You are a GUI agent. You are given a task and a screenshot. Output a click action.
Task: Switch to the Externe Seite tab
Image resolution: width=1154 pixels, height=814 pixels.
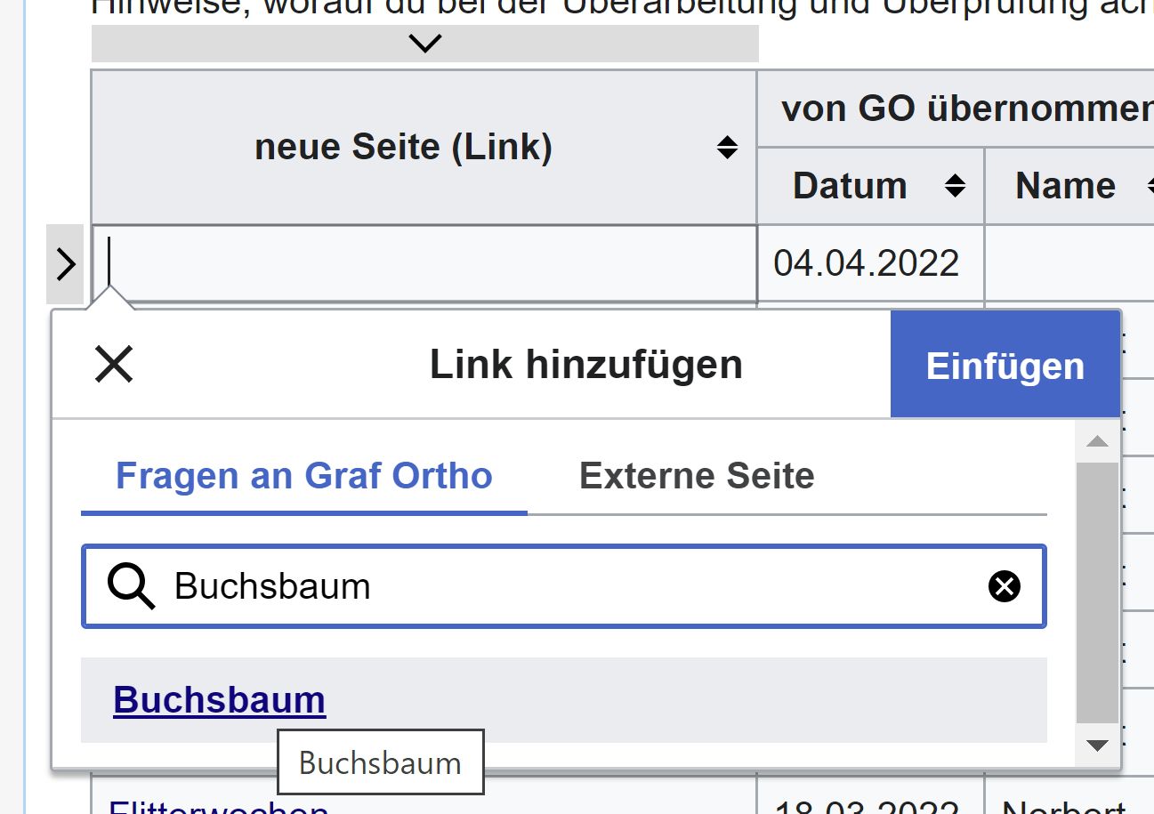tap(697, 476)
